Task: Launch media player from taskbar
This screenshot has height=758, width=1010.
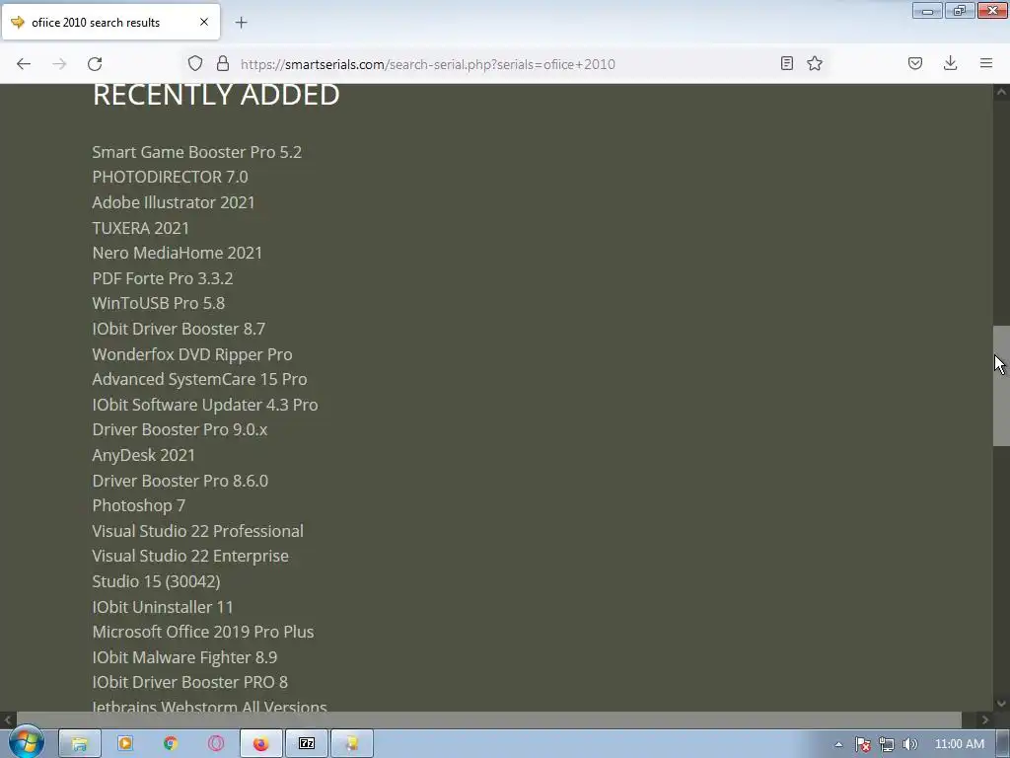Action: pyautogui.click(x=125, y=744)
